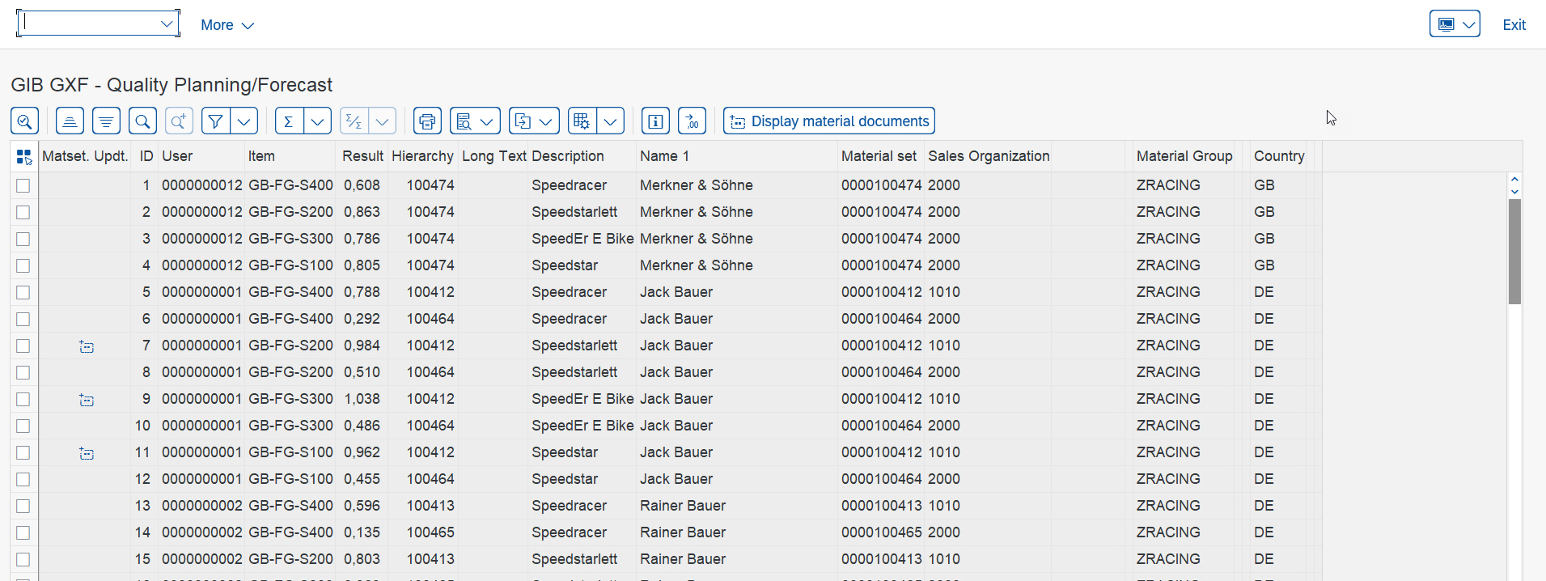This screenshot has height=581, width=1546.
Task: Click the select-all icon in table header
Action: click(24, 157)
